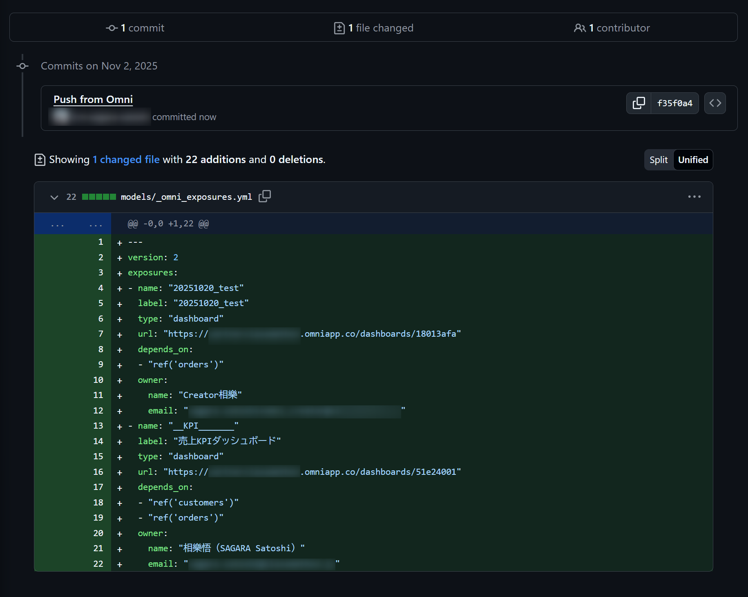This screenshot has height=597, width=748.
Task: Open the Push from Omni commit
Action: tap(93, 99)
